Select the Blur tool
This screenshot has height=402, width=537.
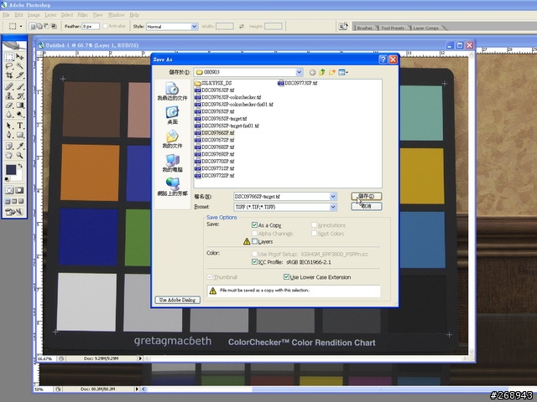(x=9, y=115)
